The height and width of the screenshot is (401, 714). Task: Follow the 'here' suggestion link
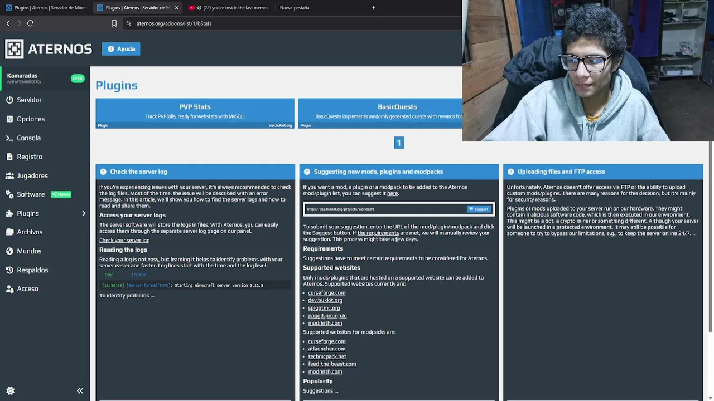pos(392,193)
